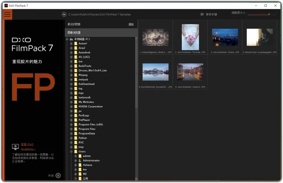Select the lonlonsoft folder row
The height and width of the screenshot is (183, 283).
click(85, 98)
